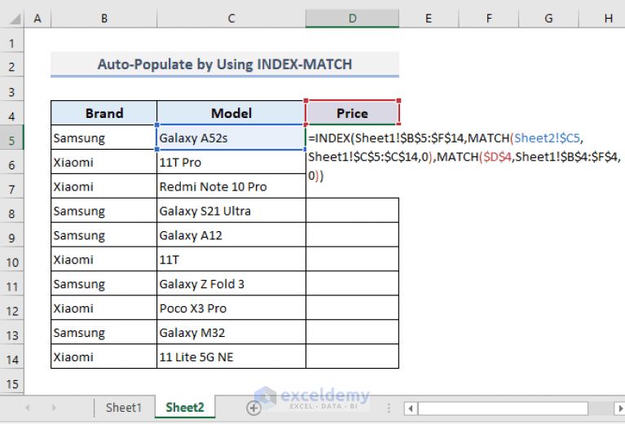Viewport: 625px width, 424px height.
Task: Click the '11T' cell in row 10
Action: [231, 259]
